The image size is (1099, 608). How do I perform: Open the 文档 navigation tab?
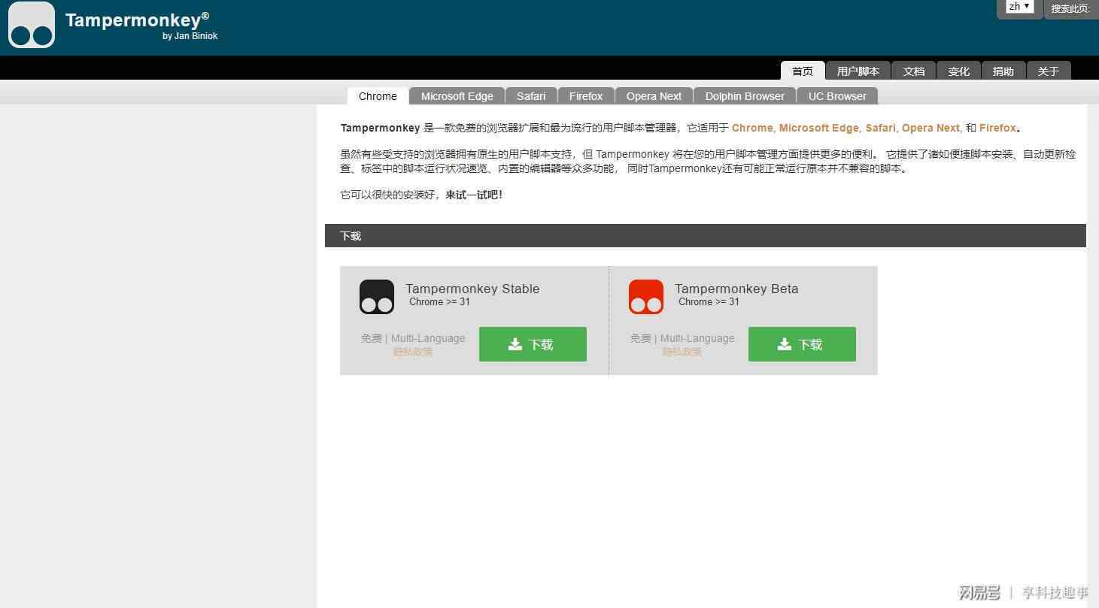click(x=913, y=71)
